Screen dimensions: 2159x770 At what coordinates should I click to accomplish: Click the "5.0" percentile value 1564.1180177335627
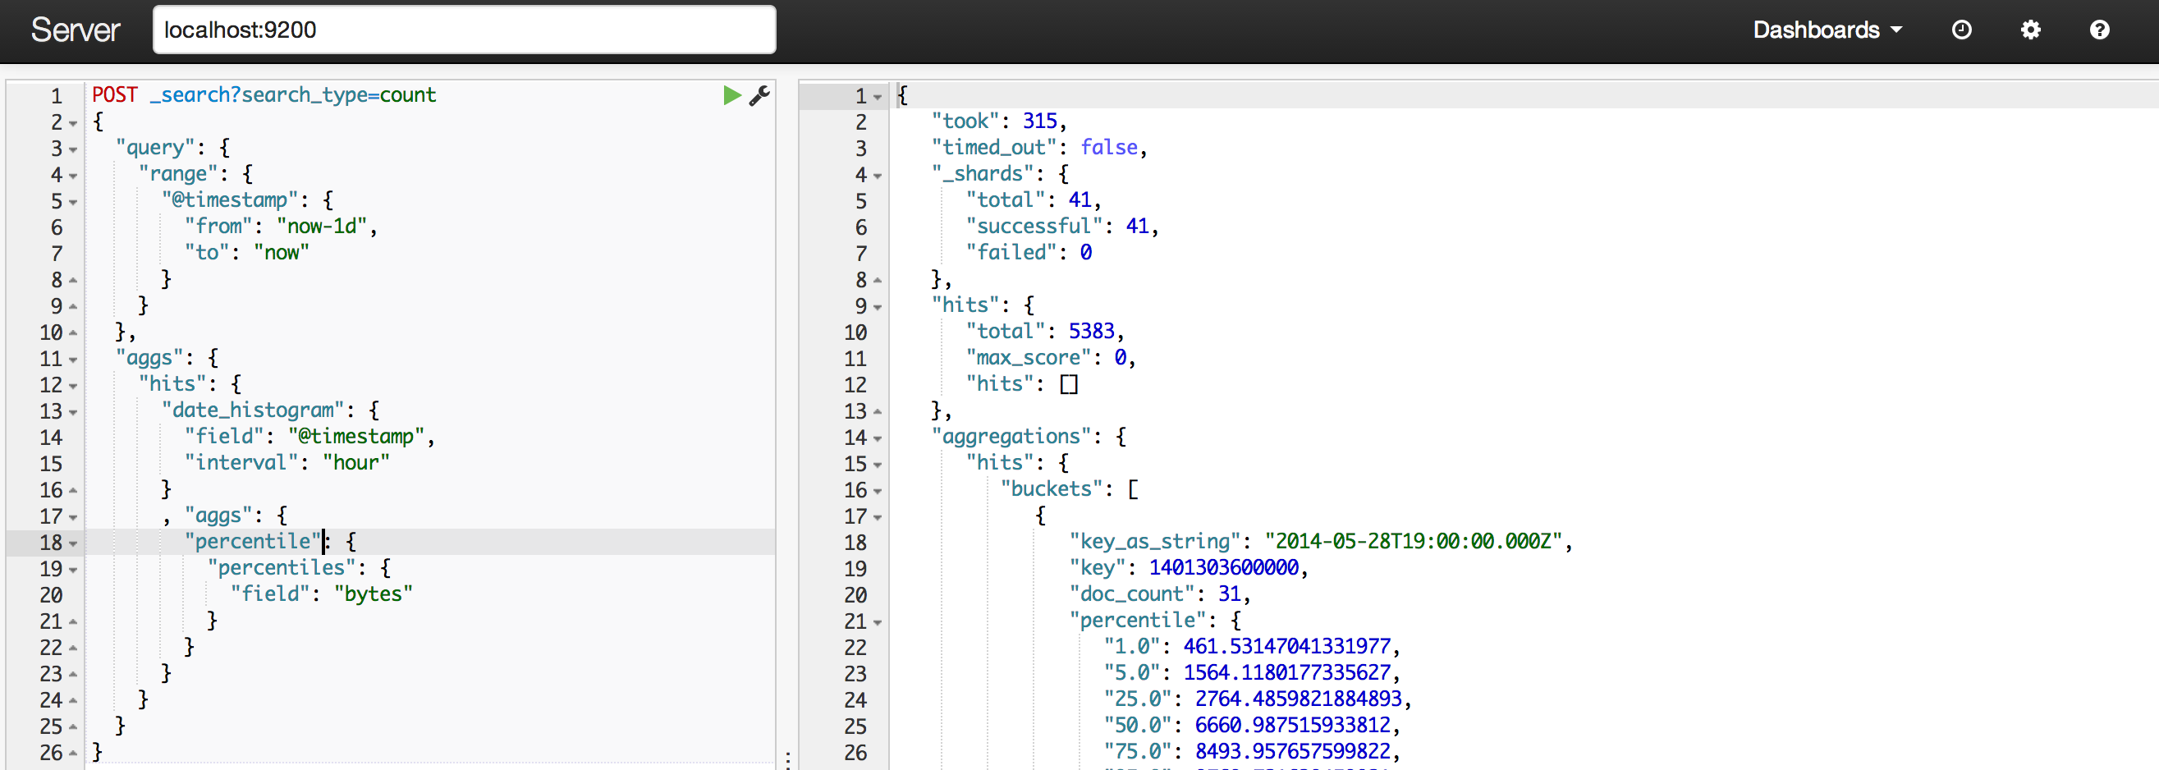coord(1286,673)
